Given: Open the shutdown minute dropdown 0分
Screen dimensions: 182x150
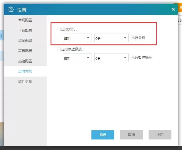Looking at the screenshot, I should 111,38.
